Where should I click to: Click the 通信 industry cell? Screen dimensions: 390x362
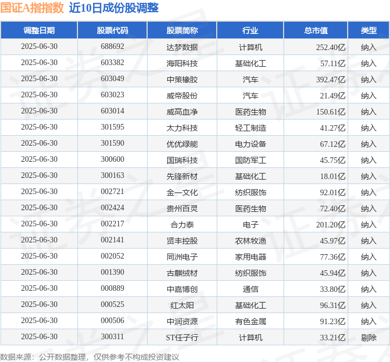[x=251, y=289]
